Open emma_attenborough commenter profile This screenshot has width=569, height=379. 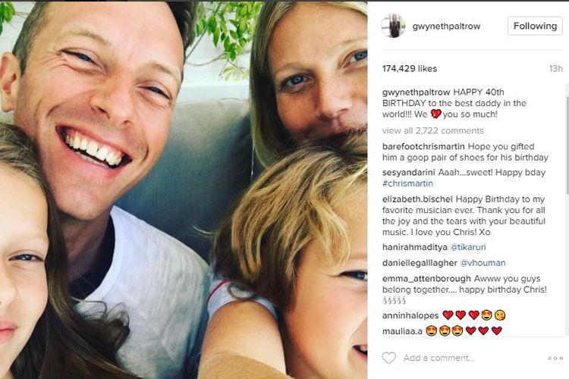click(x=426, y=278)
